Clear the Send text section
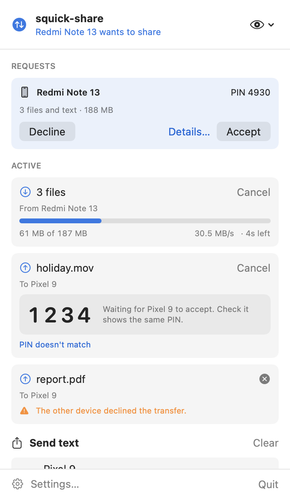This screenshot has height=499, width=290. (265, 443)
